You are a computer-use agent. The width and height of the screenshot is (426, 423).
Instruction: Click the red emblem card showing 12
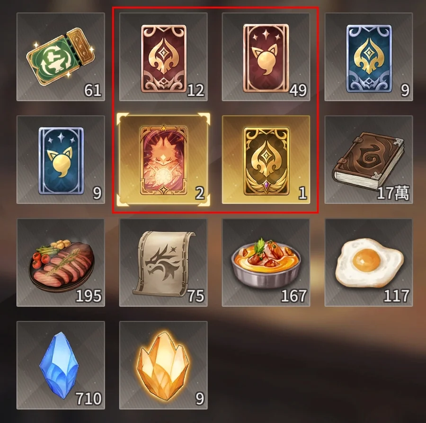pos(163,57)
